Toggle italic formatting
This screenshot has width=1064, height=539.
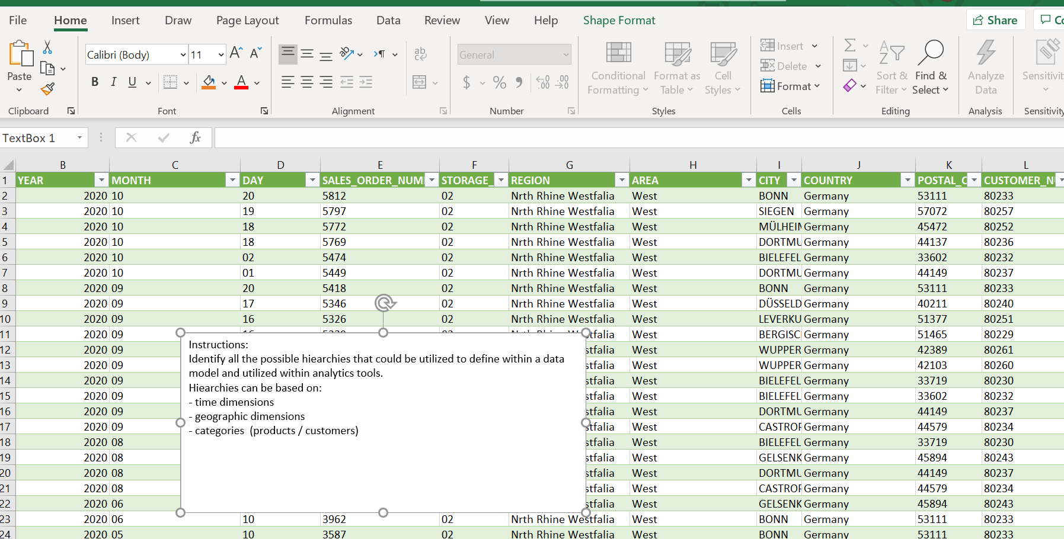click(113, 82)
